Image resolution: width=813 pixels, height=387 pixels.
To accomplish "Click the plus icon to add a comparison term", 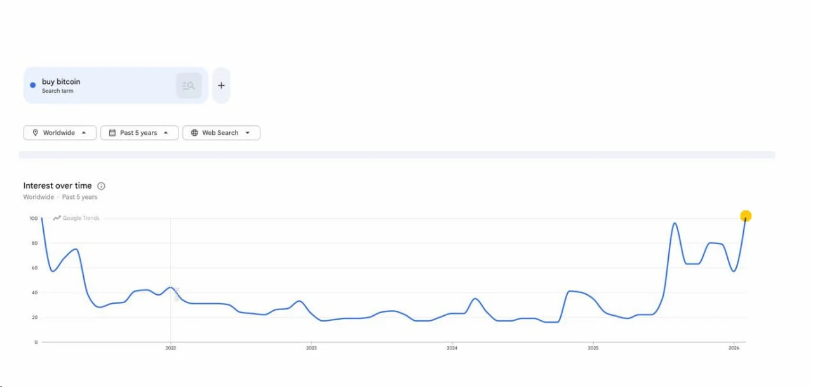I will 221,85.
